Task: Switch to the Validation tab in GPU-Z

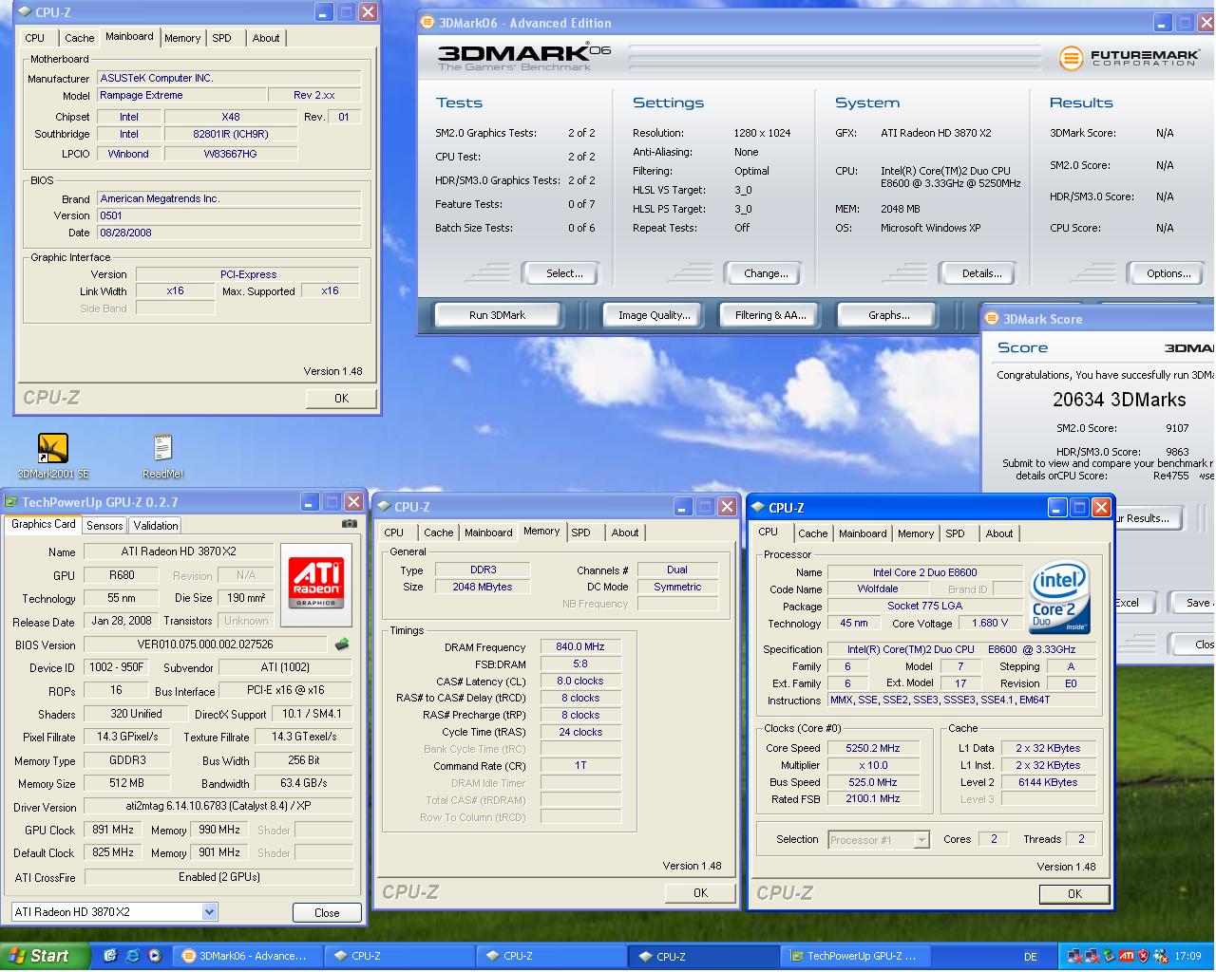Action: click(x=156, y=526)
